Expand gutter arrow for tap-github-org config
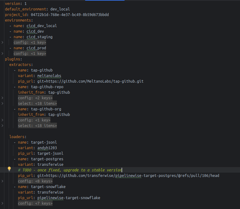The image size is (240, 209). 2,120
